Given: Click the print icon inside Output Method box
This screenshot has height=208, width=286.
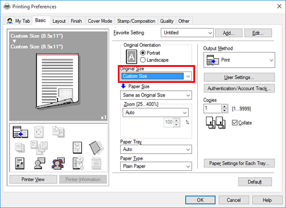Looking at the screenshot, I should (x=213, y=60).
